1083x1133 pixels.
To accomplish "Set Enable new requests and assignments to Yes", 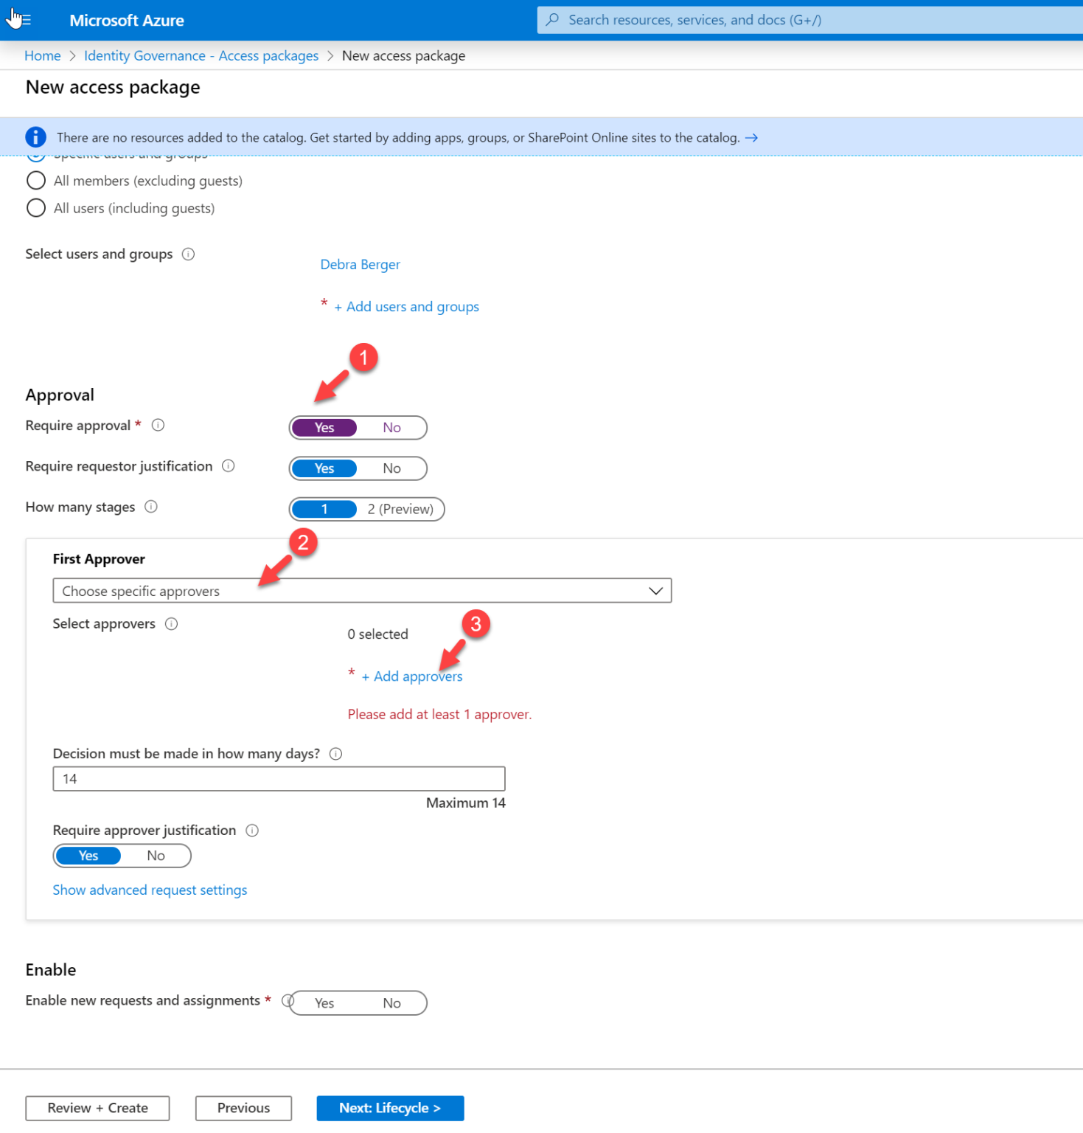I will [x=324, y=1002].
